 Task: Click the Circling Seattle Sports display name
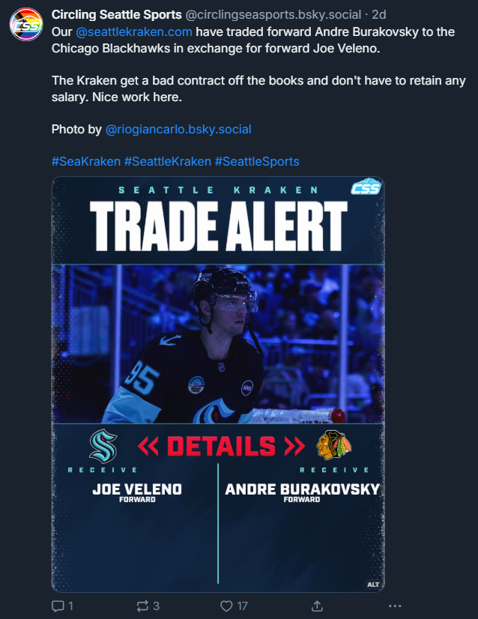[116, 14]
